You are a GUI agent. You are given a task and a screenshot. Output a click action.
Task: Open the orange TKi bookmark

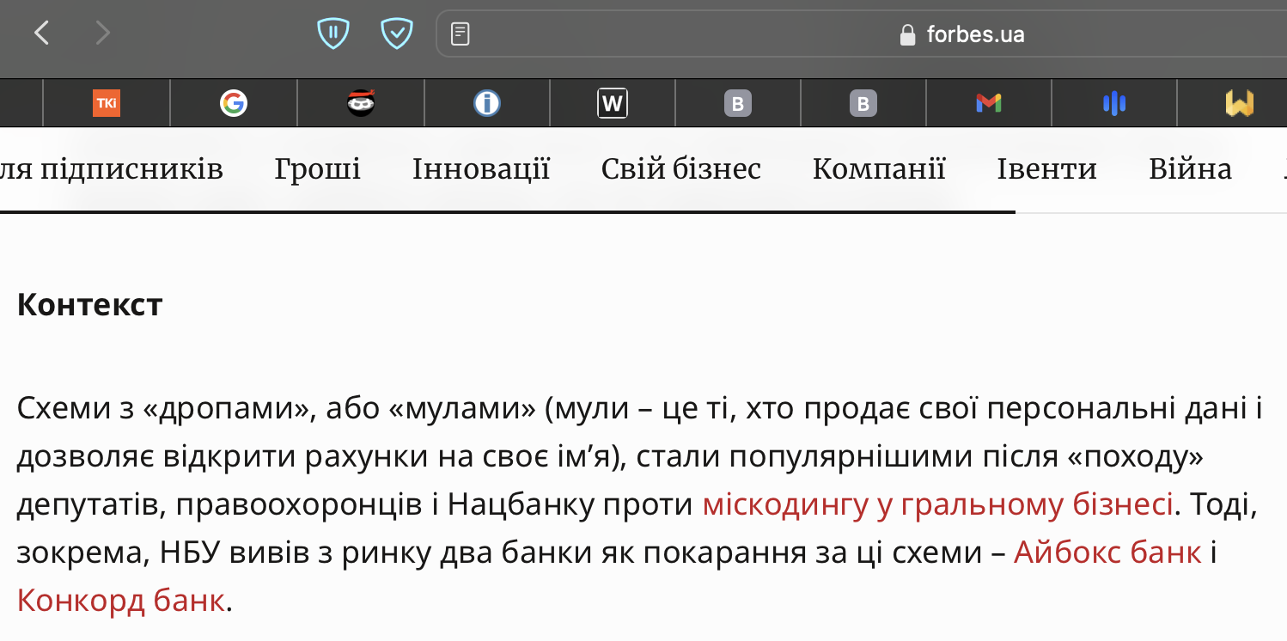click(x=107, y=104)
